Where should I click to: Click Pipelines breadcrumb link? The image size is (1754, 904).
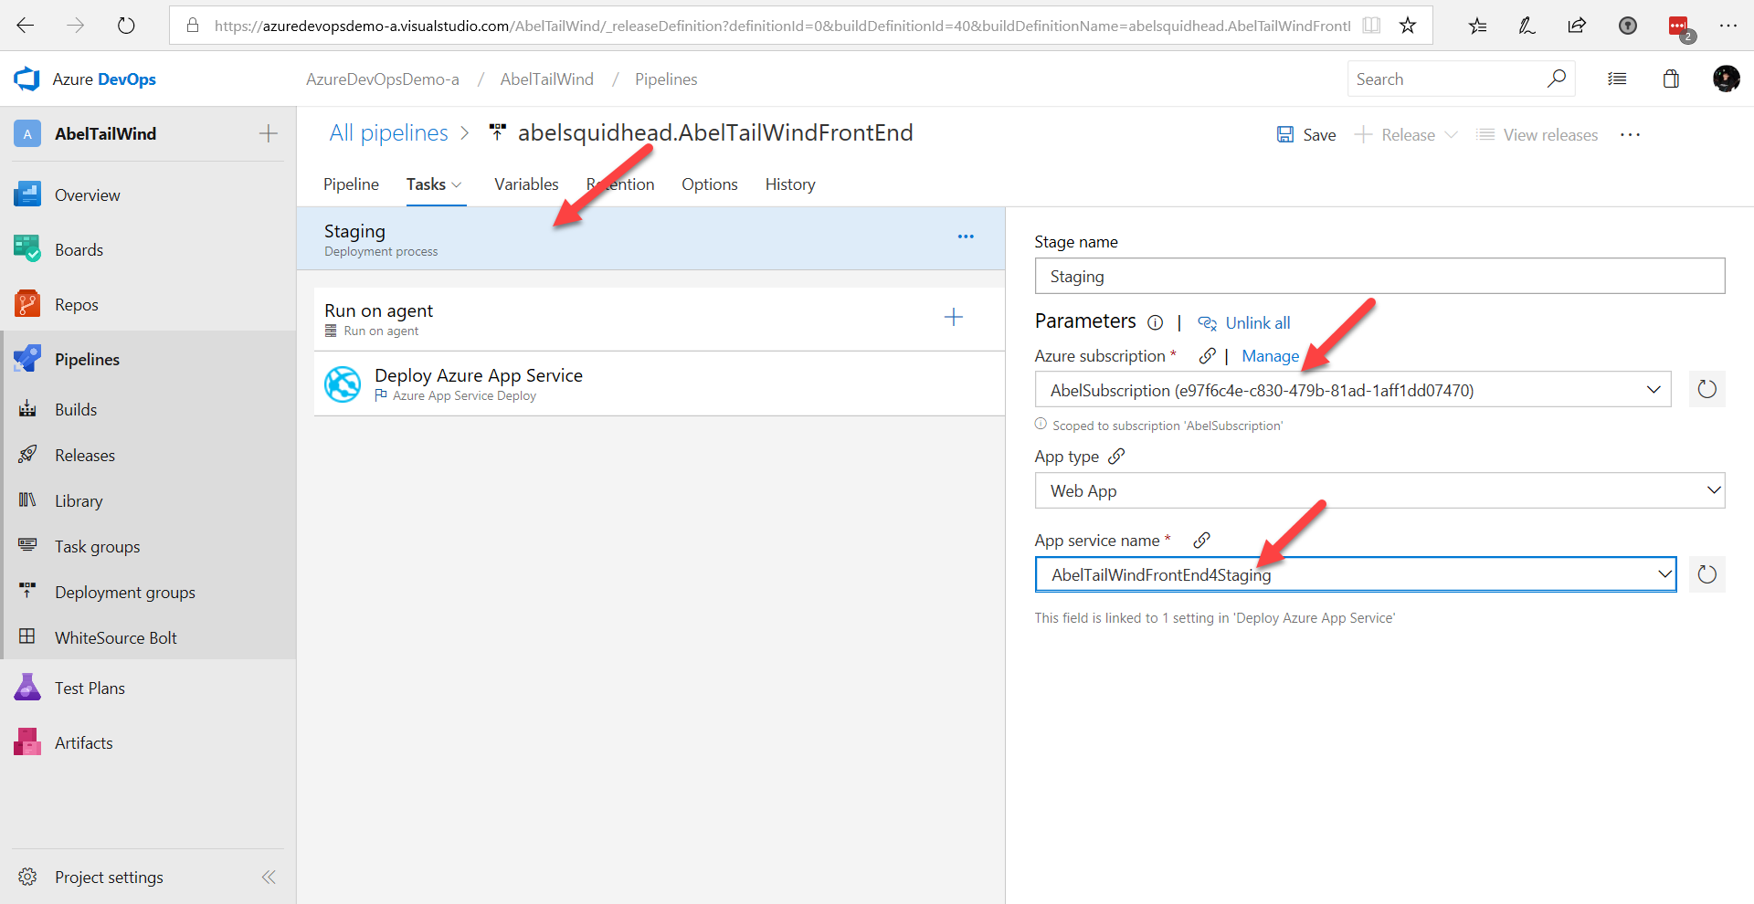click(666, 79)
